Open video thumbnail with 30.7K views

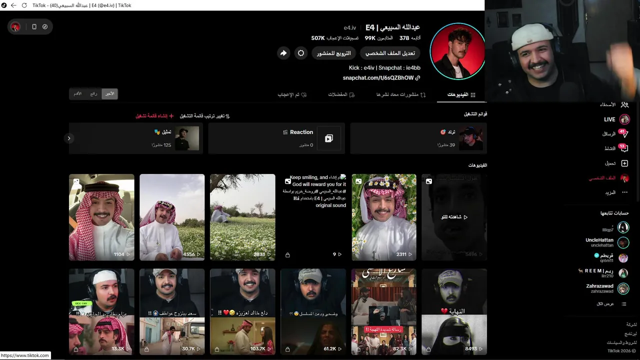[x=172, y=312]
